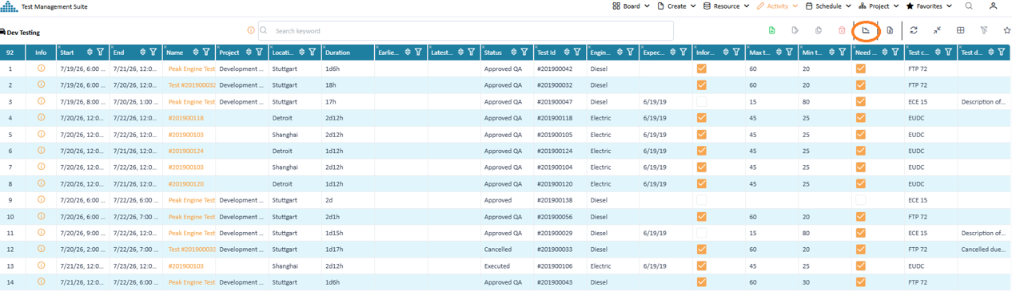The width and height of the screenshot is (1012, 291).
Task: Open the Activity menu
Action: 777,6
